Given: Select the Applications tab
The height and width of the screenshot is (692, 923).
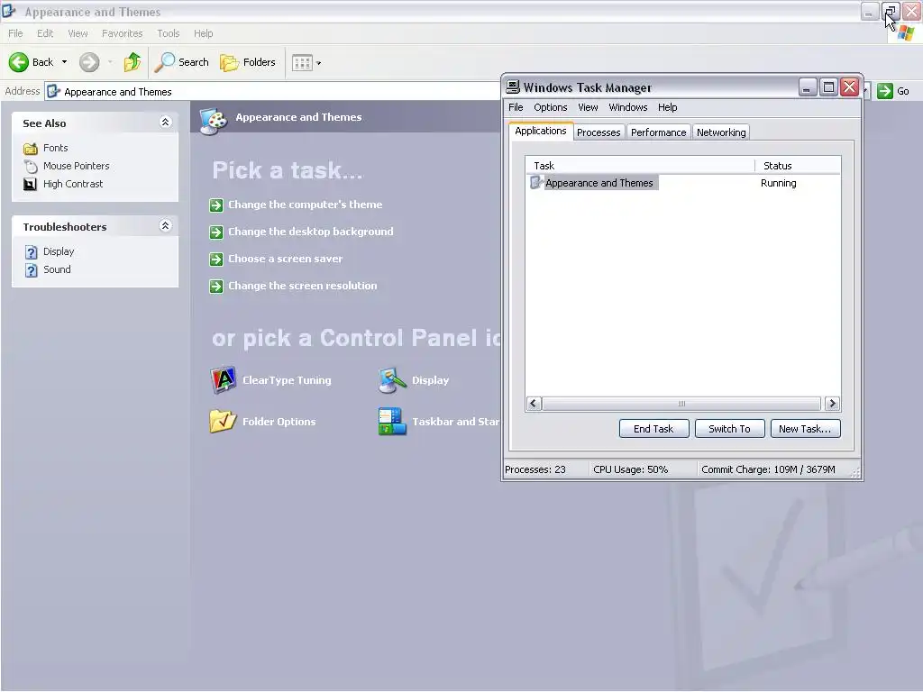Looking at the screenshot, I should point(541,131).
